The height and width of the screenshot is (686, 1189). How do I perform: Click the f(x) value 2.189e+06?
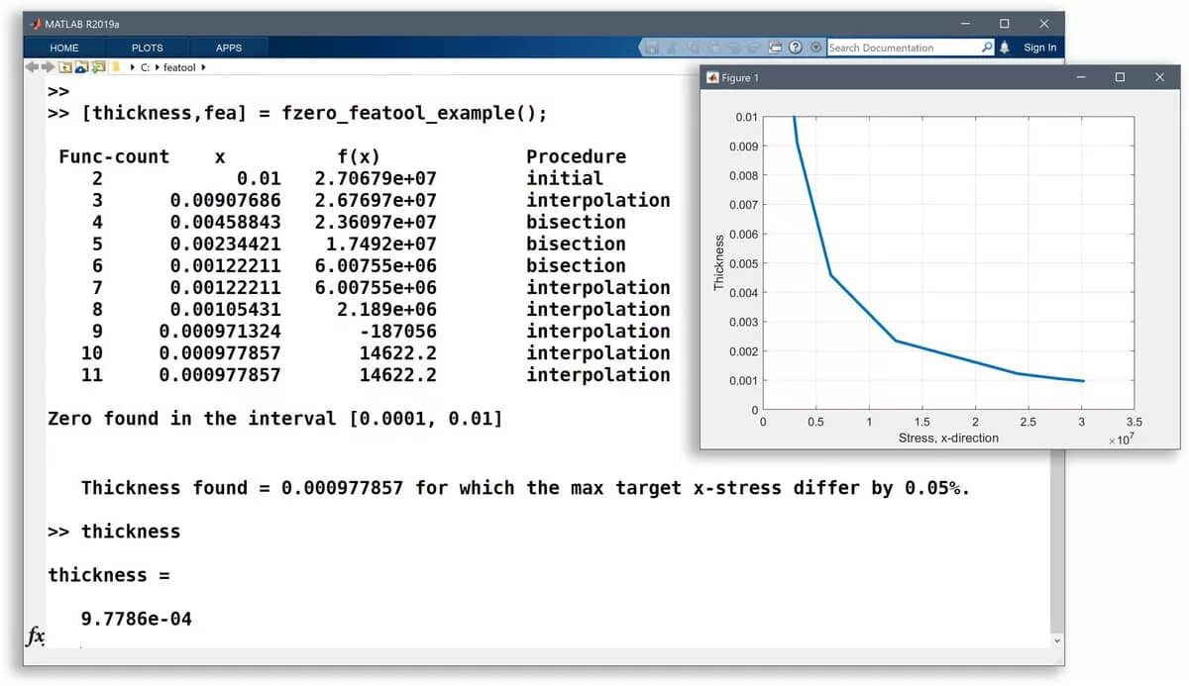pos(387,309)
